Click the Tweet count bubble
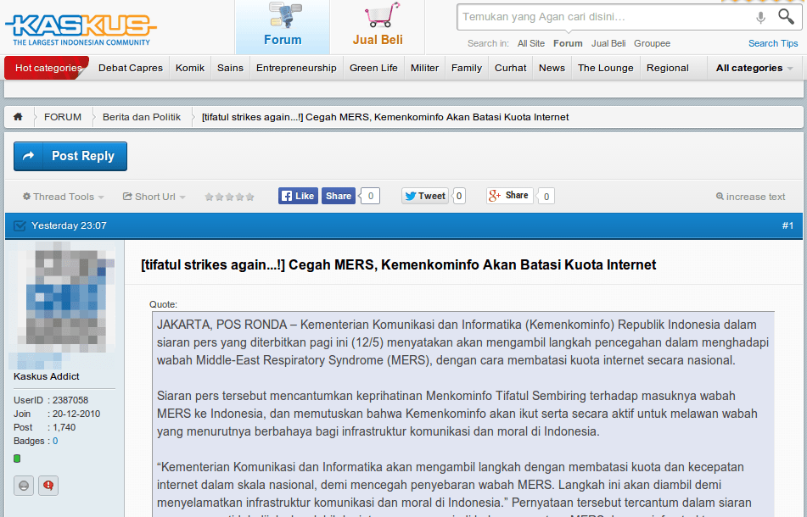Image resolution: width=807 pixels, height=517 pixels. (459, 196)
